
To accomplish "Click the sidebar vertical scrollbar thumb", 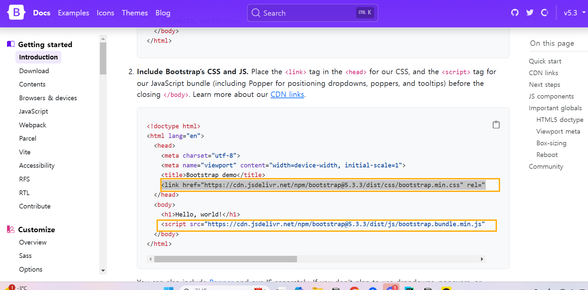I will coord(103,58).
